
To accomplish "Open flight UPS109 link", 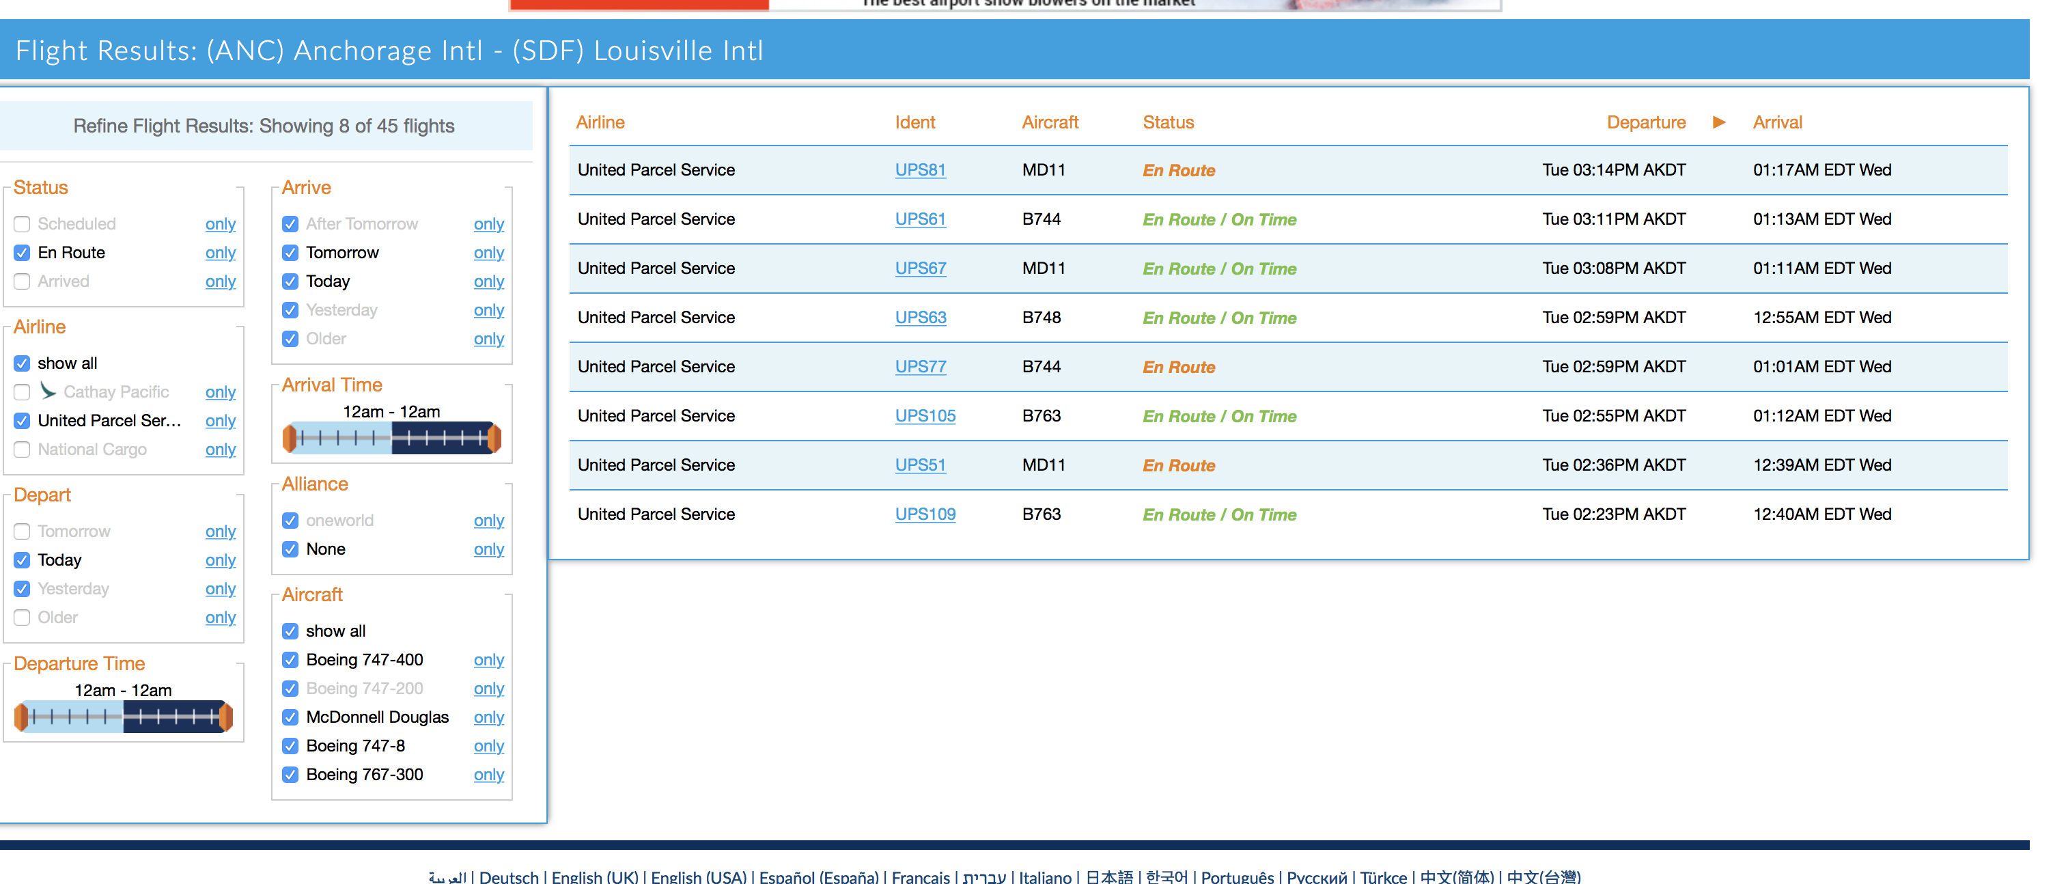I will click(x=925, y=514).
